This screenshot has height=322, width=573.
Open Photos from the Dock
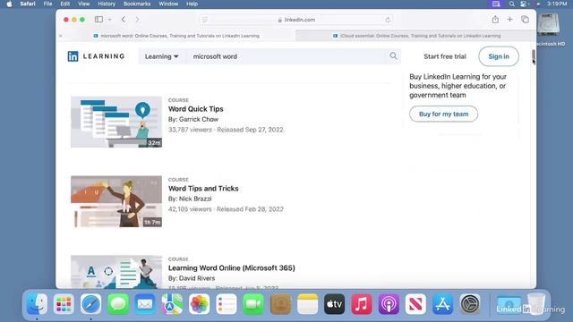(199, 304)
